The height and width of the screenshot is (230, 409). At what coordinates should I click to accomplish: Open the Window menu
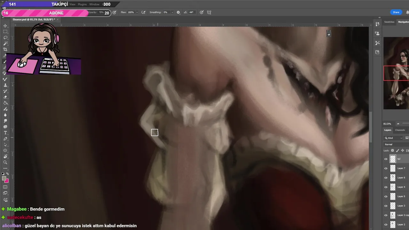pos(94,4)
